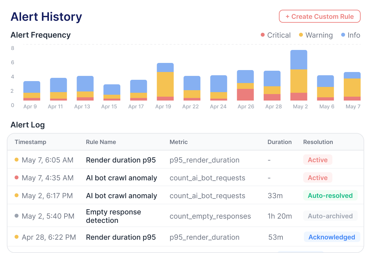Click the critical dot for May 7, 4:35 AM

[x=17, y=177]
